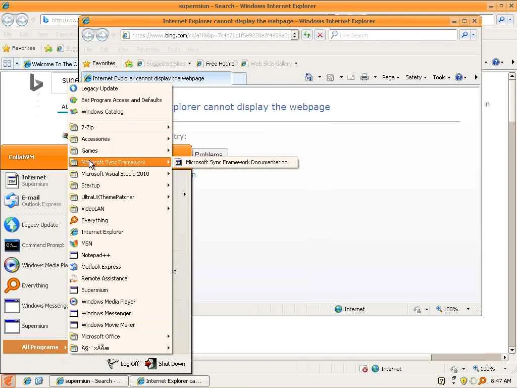Click the Back arrow in the front IE window
The width and height of the screenshot is (517, 388).
(88, 35)
